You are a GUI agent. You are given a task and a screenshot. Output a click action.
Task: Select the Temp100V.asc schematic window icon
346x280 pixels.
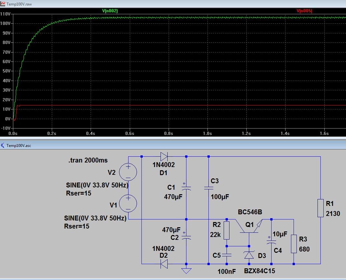(3, 145)
